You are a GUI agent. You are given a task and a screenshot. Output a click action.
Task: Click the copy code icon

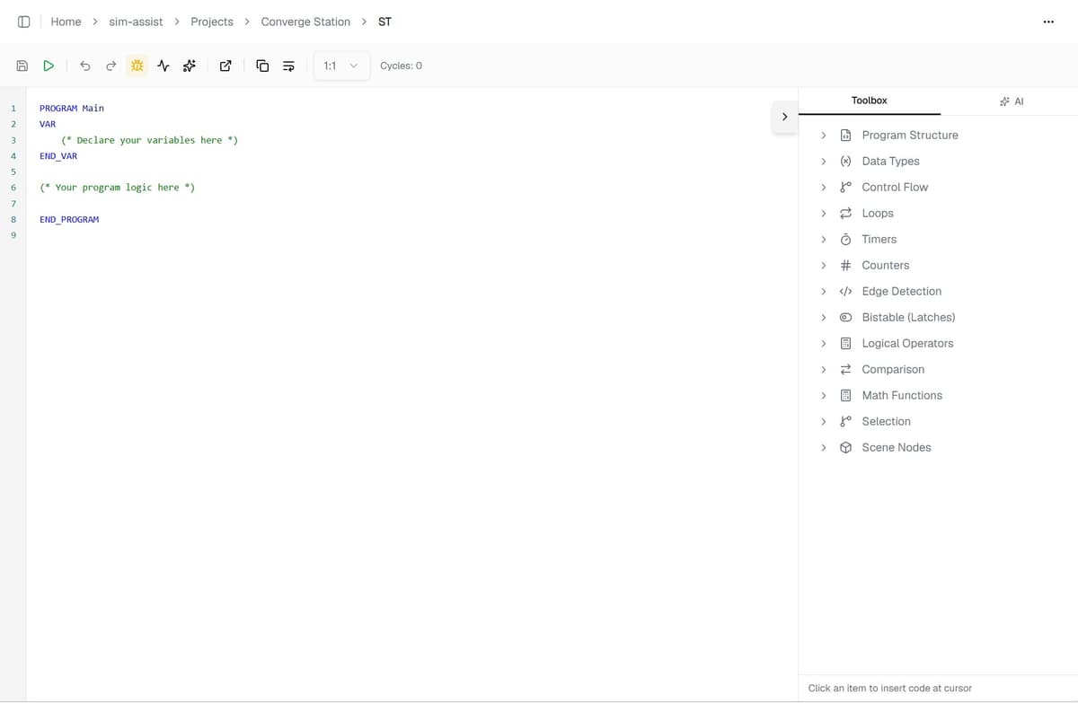tap(262, 66)
